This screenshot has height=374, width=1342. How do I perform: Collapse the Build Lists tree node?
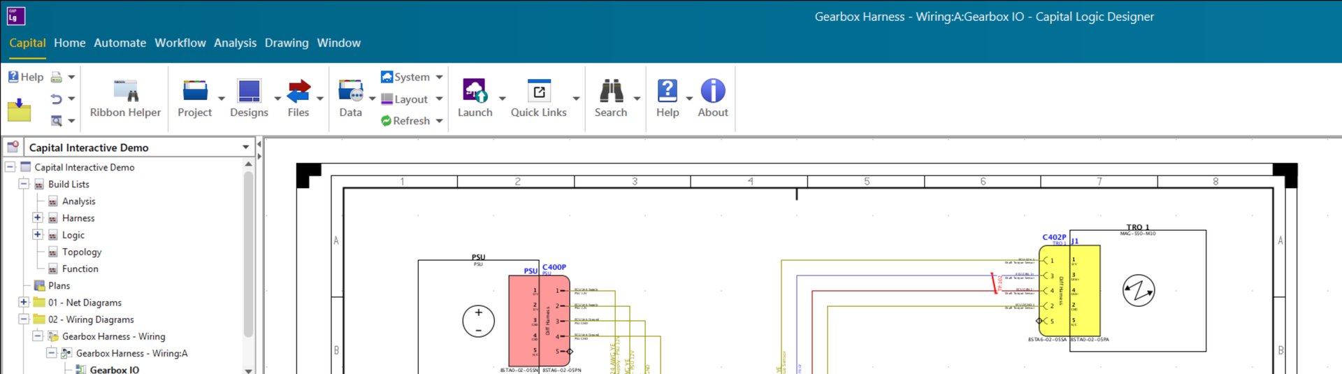click(x=24, y=184)
